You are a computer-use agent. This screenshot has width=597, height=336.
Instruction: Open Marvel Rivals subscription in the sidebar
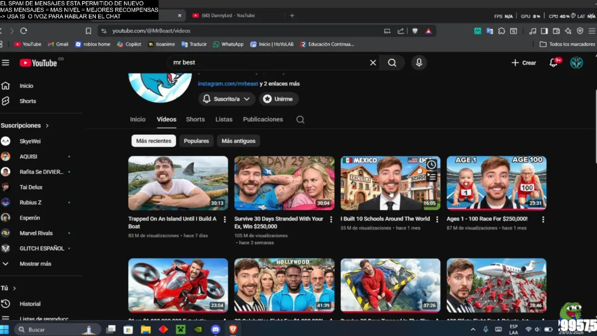[36, 233]
